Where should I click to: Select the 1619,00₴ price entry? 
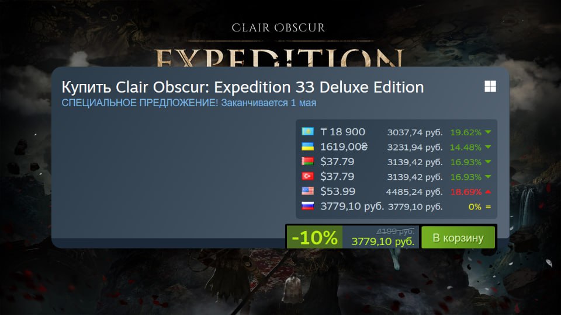[344, 147]
